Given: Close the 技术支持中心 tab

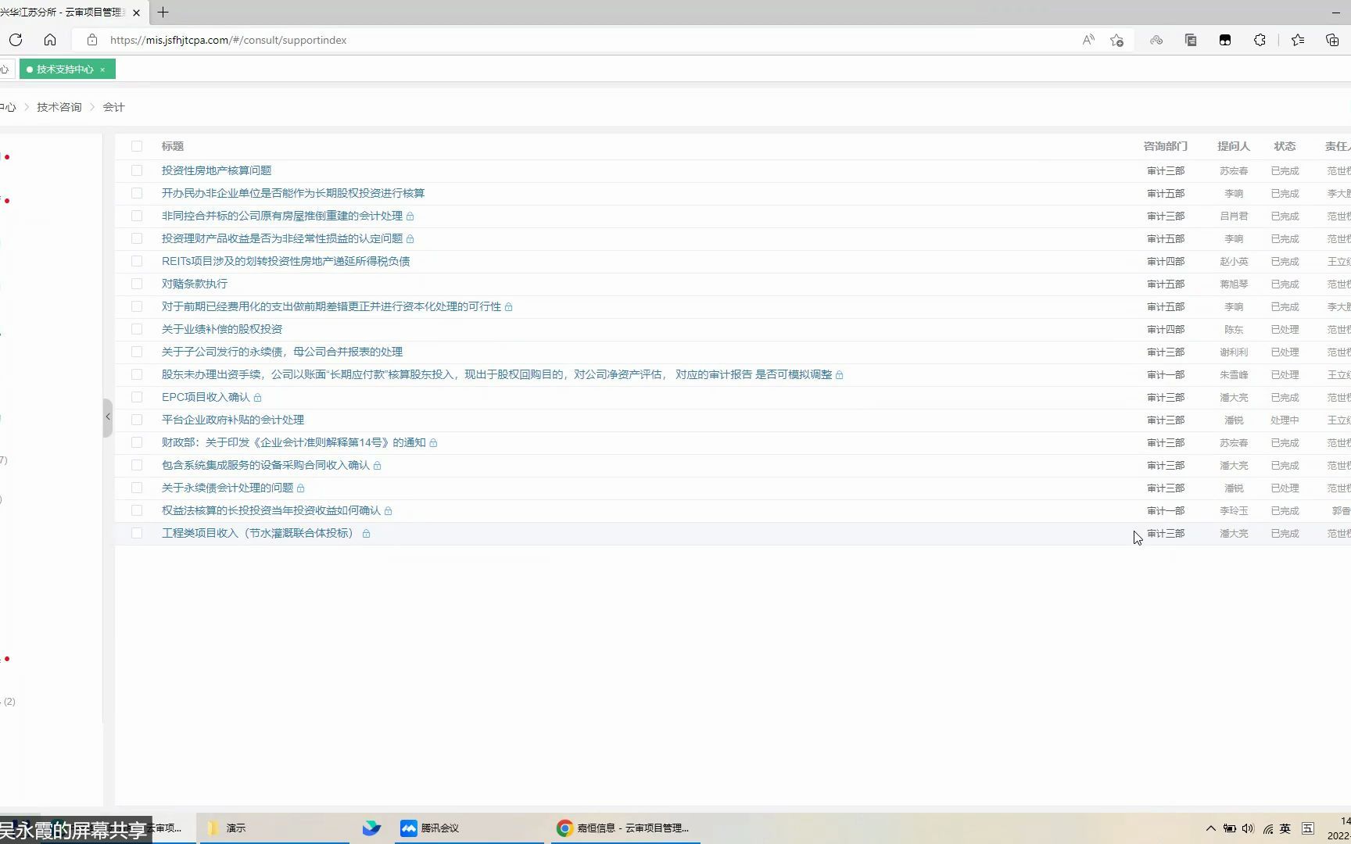Looking at the screenshot, I should 102,70.
